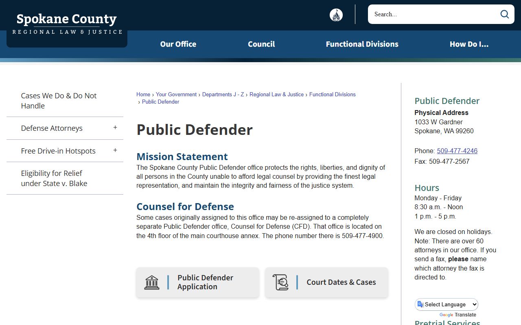Click the Translate text beside the Google logo
This screenshot has height=325, width=521.
click(x=465, y=315)
